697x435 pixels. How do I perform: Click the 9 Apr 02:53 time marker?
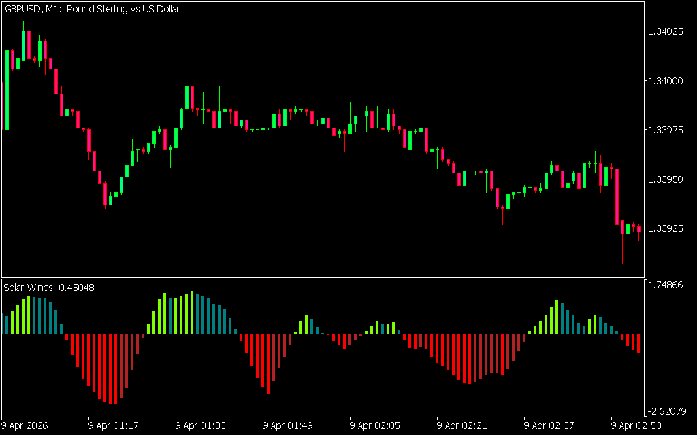[x=636, y=425]
